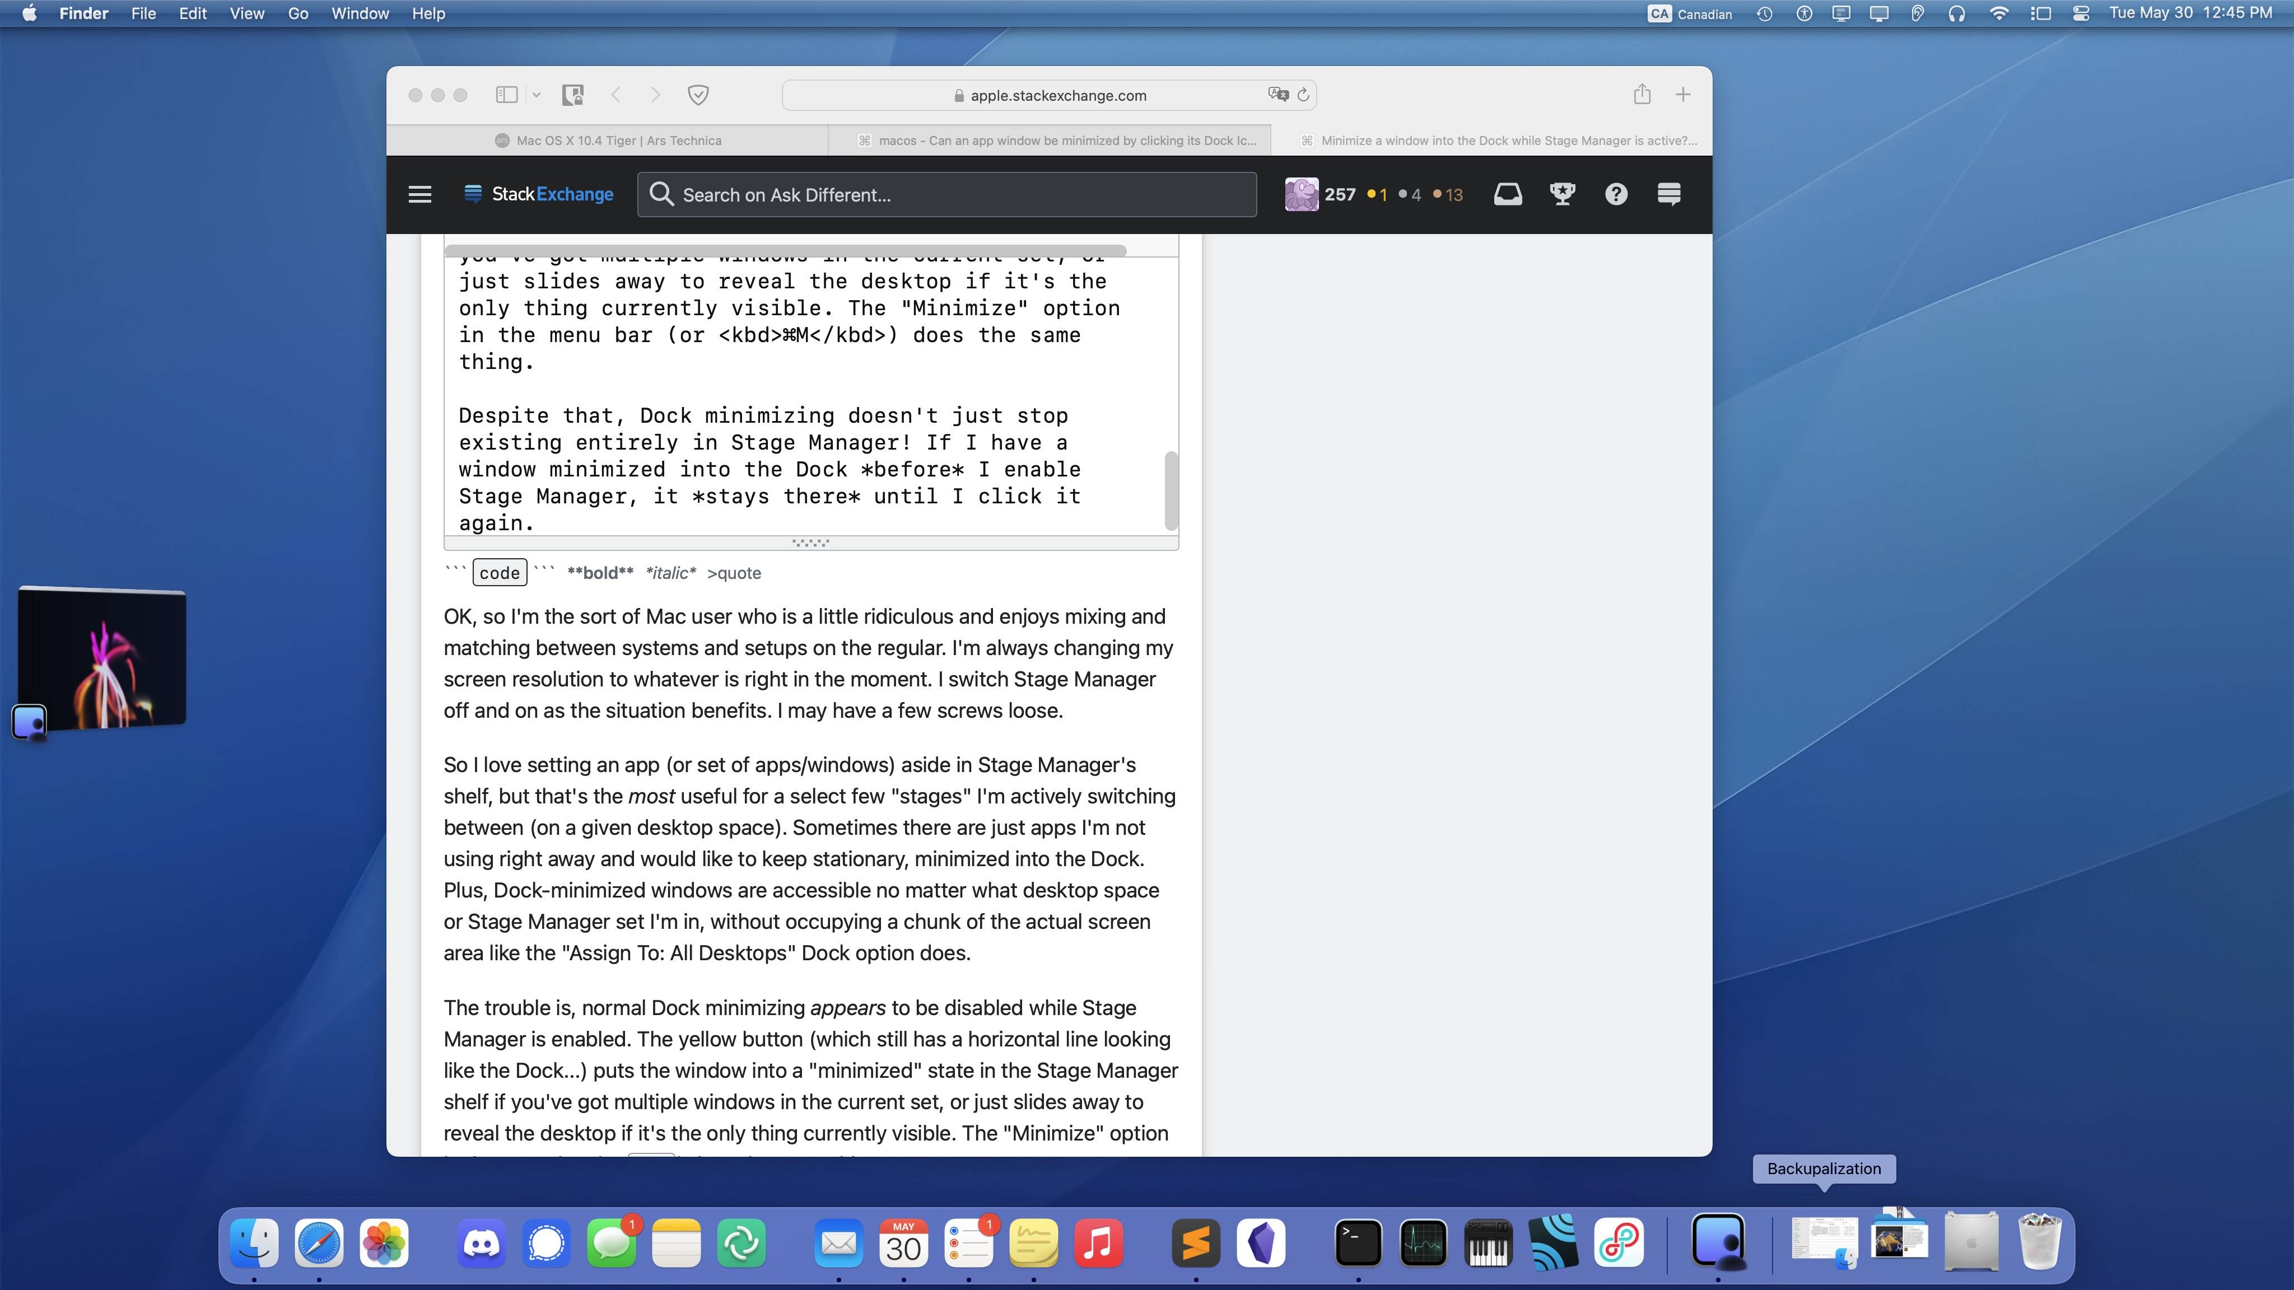
Task: Click the editor resize grip handle
Action: [x=810, y=542]
